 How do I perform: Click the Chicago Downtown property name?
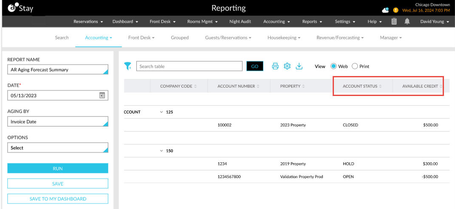coord(432,5)
